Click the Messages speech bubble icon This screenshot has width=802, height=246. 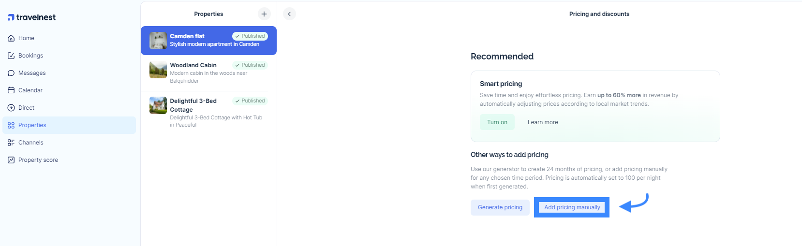[x=11, y=73]
